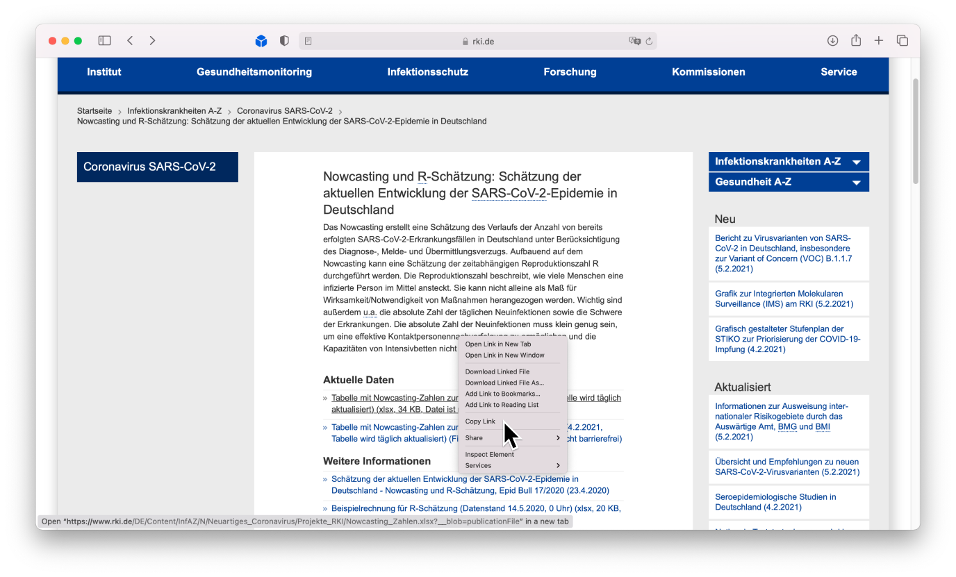Open the Services submenu
Viewport: 956px width, 577px height.
513,465
